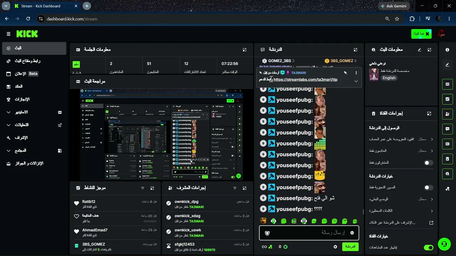This screenshot has height=256, width=456.
Task: Click the bearded face emote in quick emote row
Action: 263,221
